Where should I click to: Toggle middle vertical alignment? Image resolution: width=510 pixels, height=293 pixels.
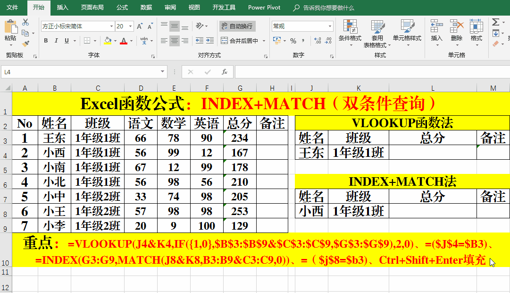175,26
